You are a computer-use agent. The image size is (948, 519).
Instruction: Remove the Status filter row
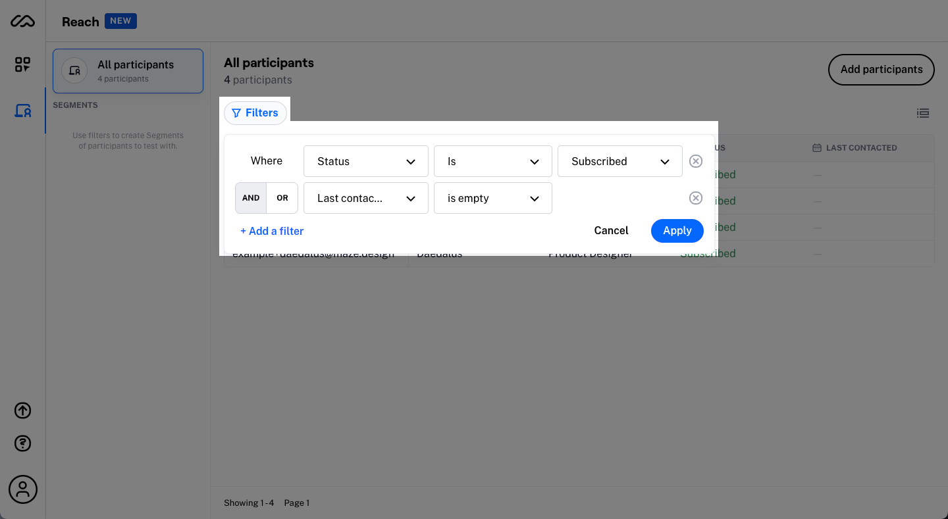[x=696, y=161]
